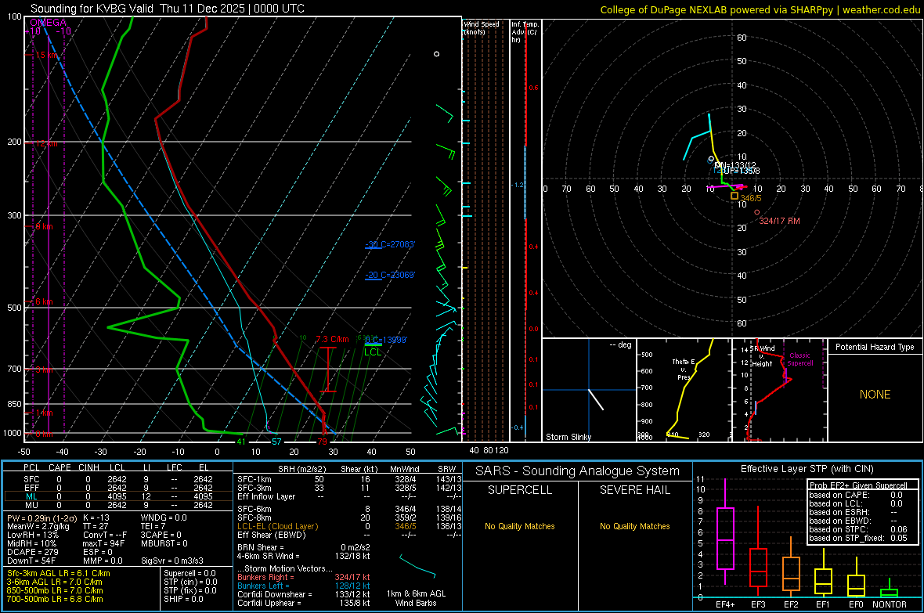Select the MU parcel row

tap(118, 505)
